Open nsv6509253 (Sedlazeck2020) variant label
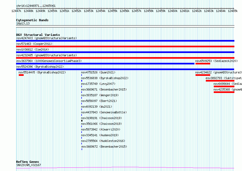The height and width of the screenshot is (171, 242). coord(216,61)
